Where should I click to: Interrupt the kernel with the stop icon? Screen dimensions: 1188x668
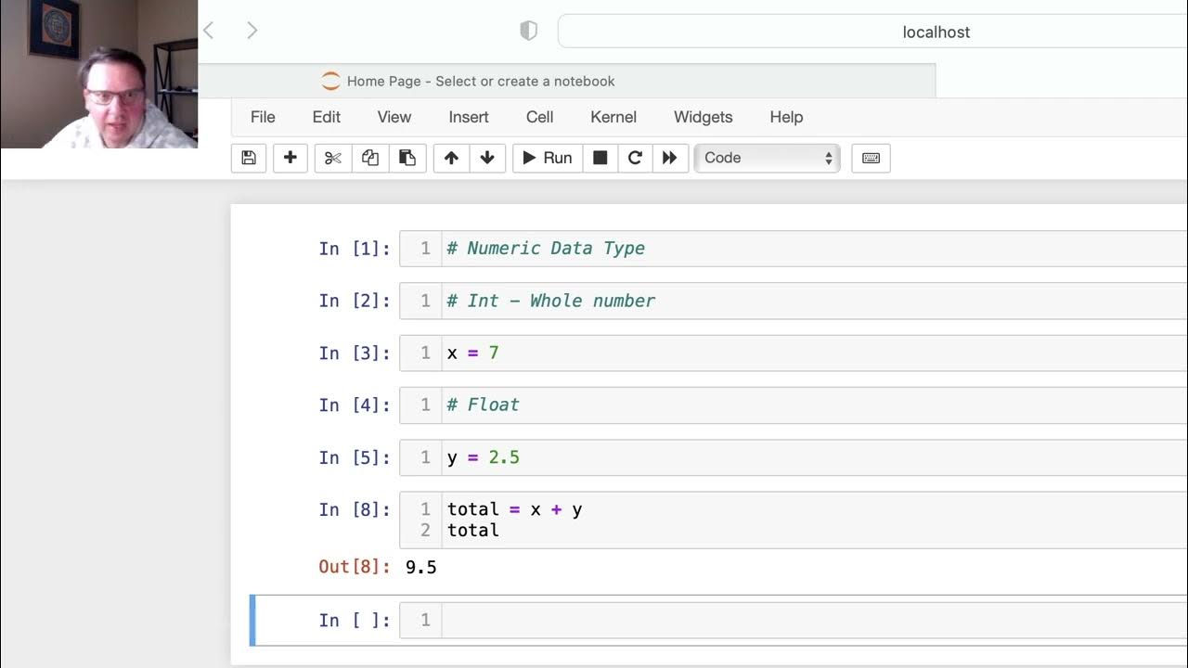click(600, 158)
